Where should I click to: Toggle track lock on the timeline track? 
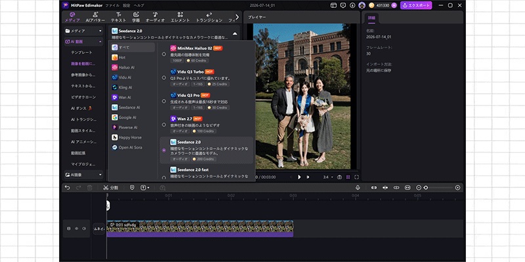(x=69, y=229)
